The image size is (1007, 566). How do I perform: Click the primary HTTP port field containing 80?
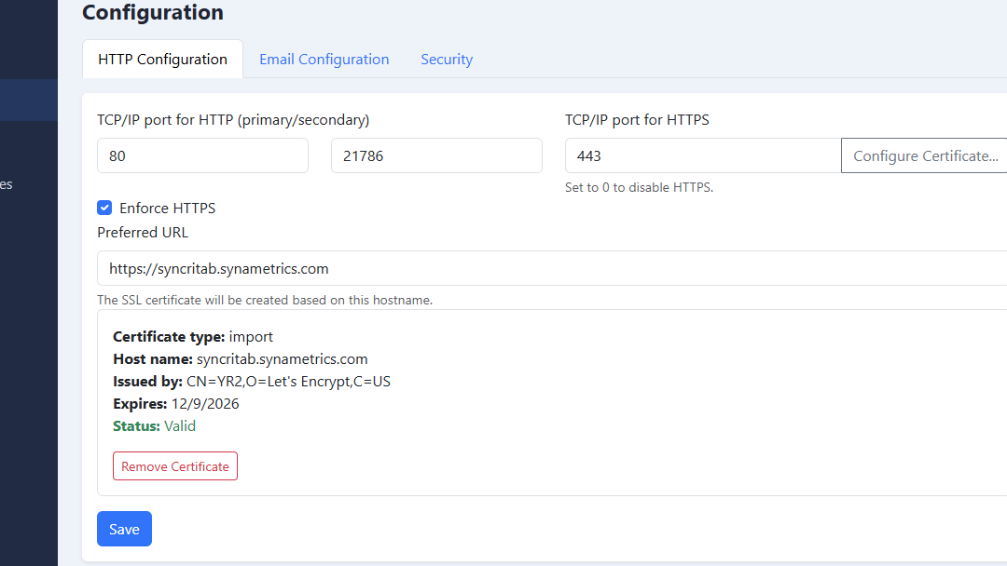point(202,155)
